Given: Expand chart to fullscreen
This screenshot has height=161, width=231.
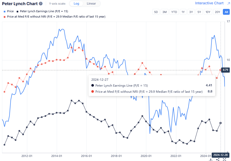Looking at the screenshot, I should pyautogui.click(x=224, y=159).
